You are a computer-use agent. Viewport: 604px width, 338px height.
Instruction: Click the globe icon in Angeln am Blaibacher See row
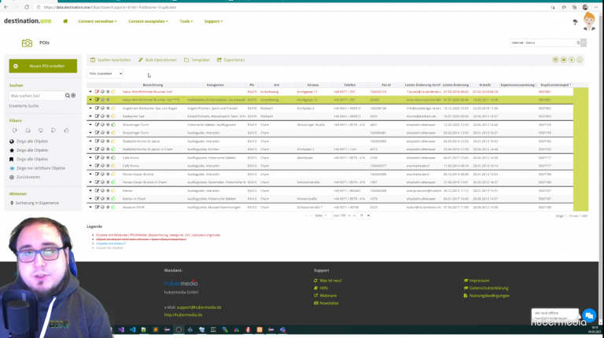tap(102, 108)
